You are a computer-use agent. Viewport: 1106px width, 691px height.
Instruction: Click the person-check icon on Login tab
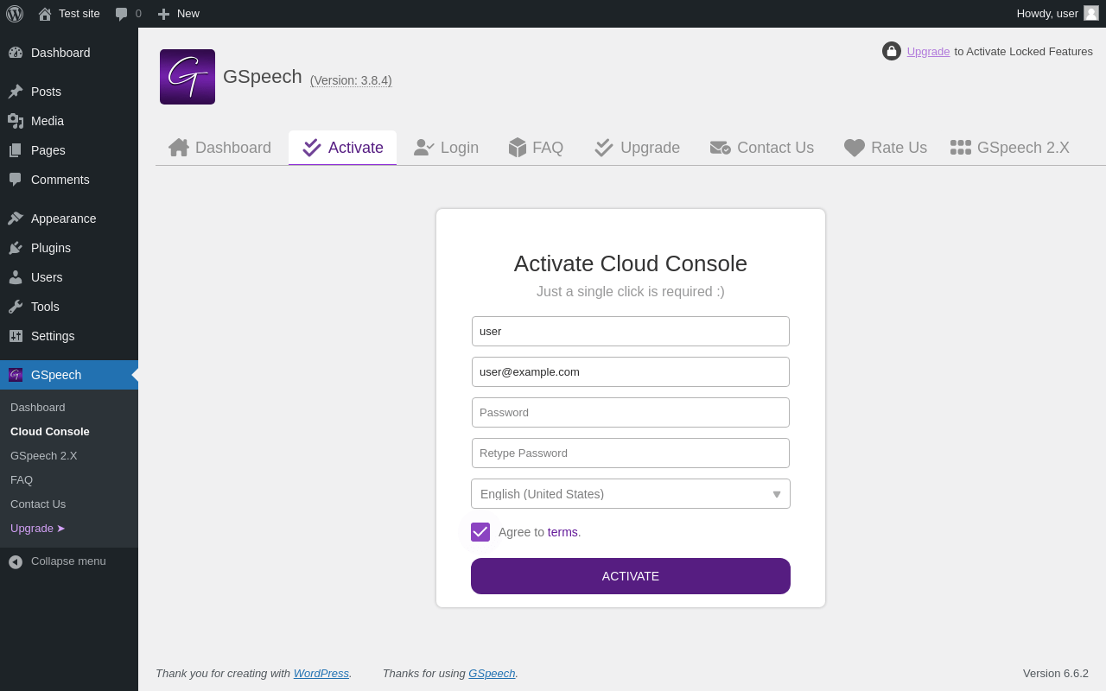point(424,148)
